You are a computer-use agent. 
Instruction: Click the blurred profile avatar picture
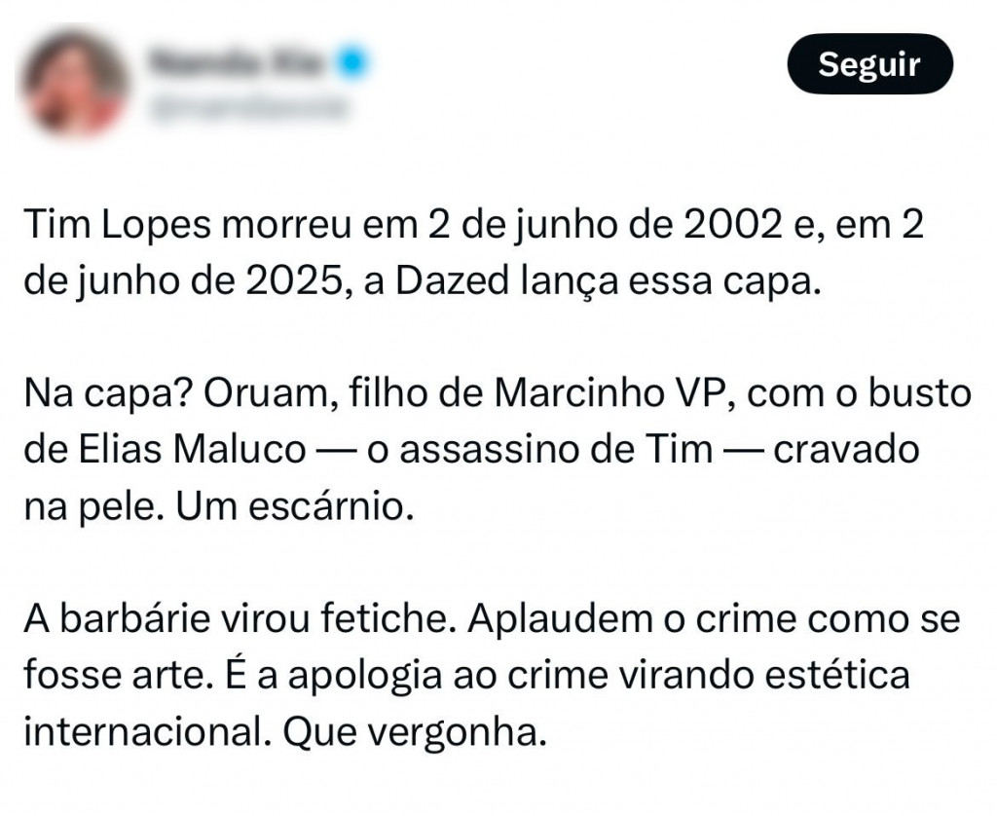tap(75, 83)
